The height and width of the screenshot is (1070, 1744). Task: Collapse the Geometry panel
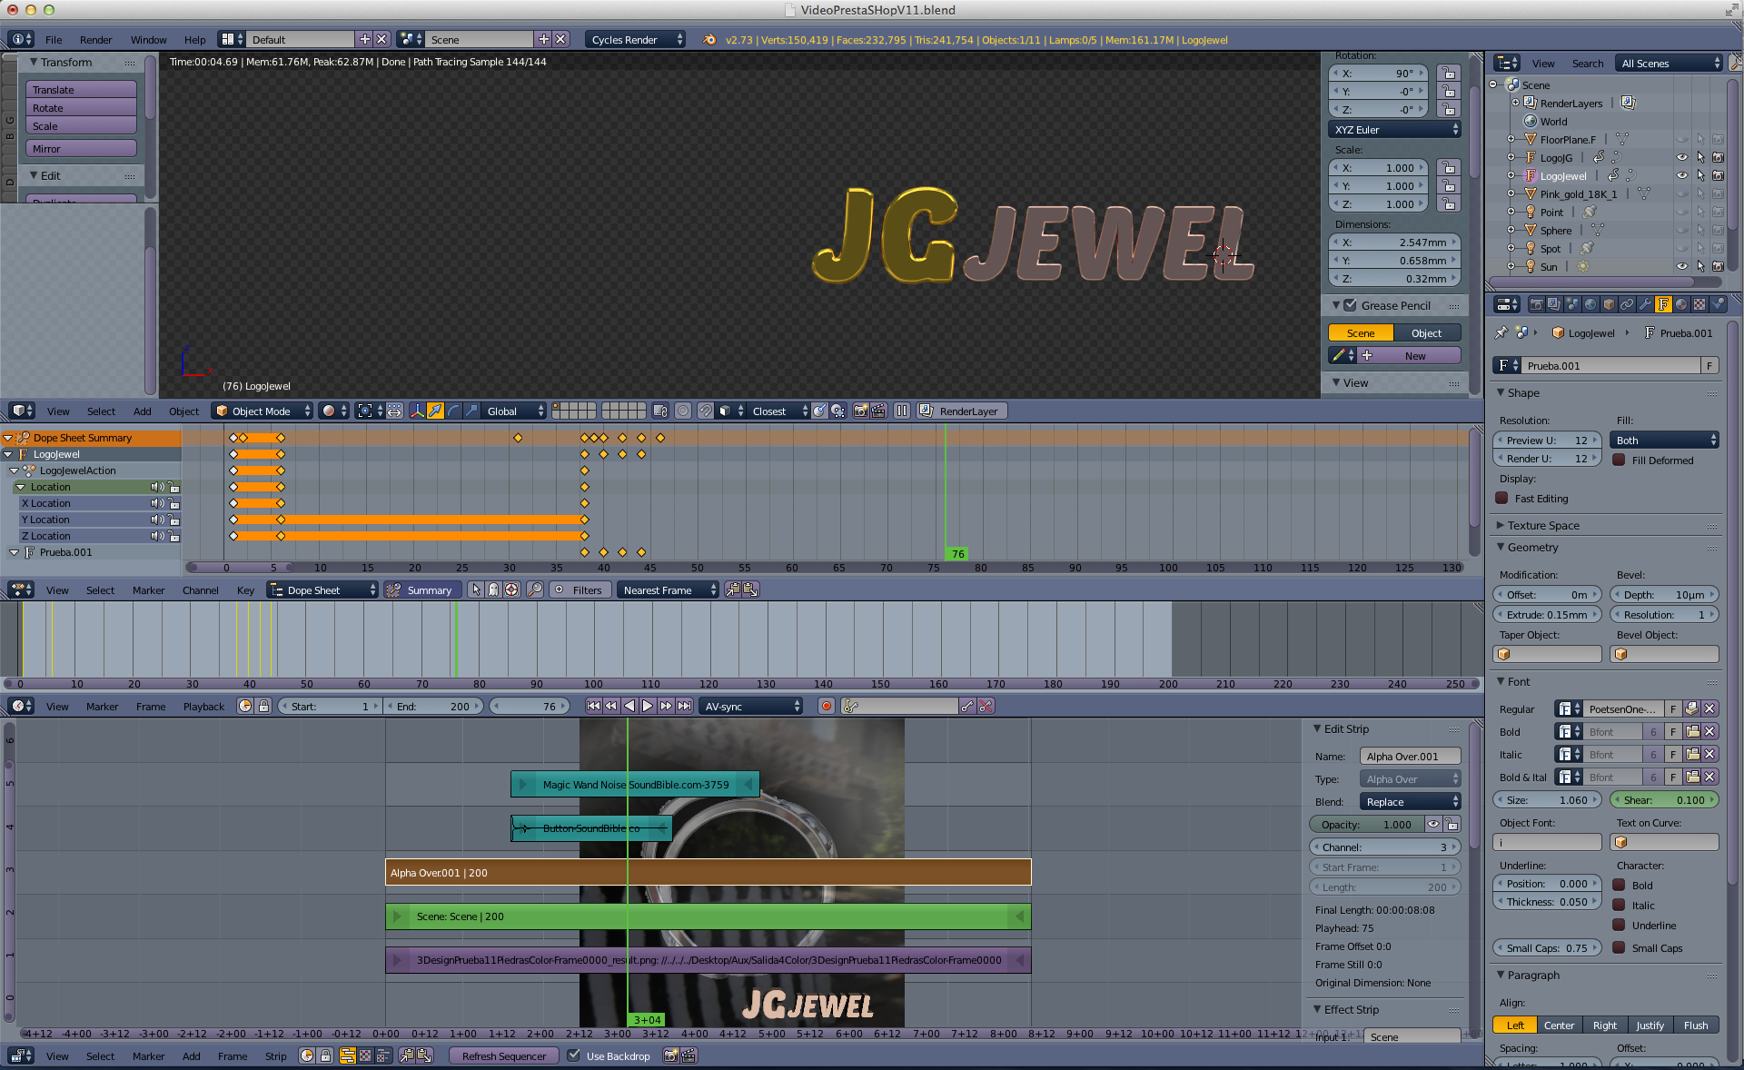tap(1532, 547)
